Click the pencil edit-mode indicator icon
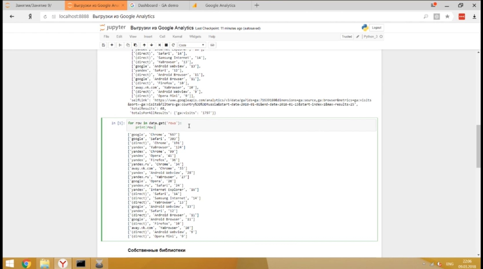This screenshot has height=269, width=483. [x=358, y=36]
